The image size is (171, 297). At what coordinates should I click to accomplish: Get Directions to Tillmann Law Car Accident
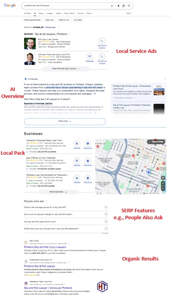(x=88, y=179)
